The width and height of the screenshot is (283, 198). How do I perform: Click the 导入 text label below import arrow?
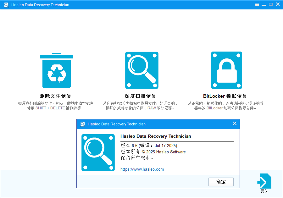tap(264, 191)
